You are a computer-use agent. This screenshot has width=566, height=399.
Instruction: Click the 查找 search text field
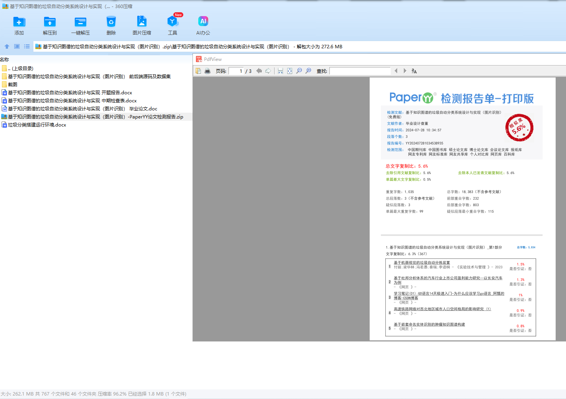click(360, 71)
